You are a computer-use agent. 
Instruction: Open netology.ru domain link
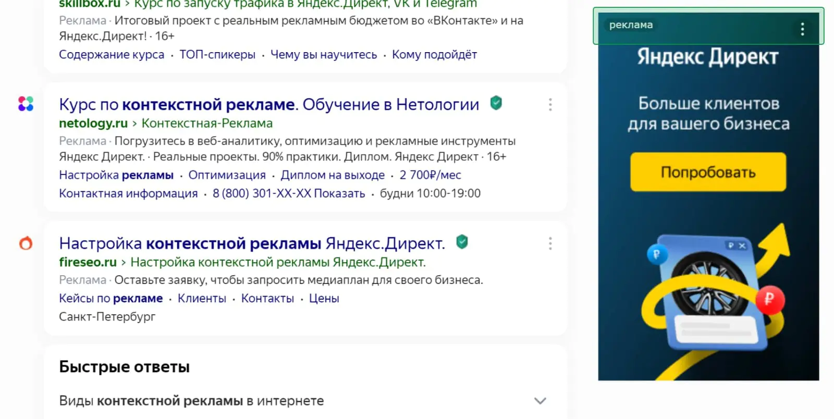click(x=93, y=124)
